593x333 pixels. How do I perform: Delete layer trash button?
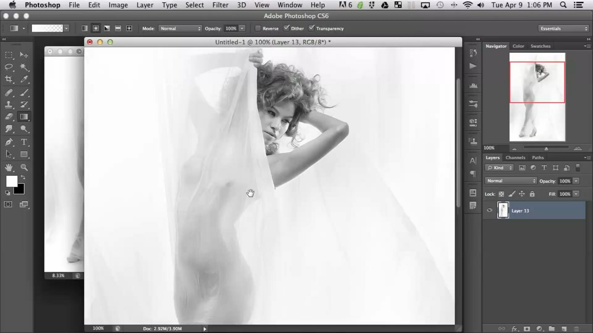point(576,329)
